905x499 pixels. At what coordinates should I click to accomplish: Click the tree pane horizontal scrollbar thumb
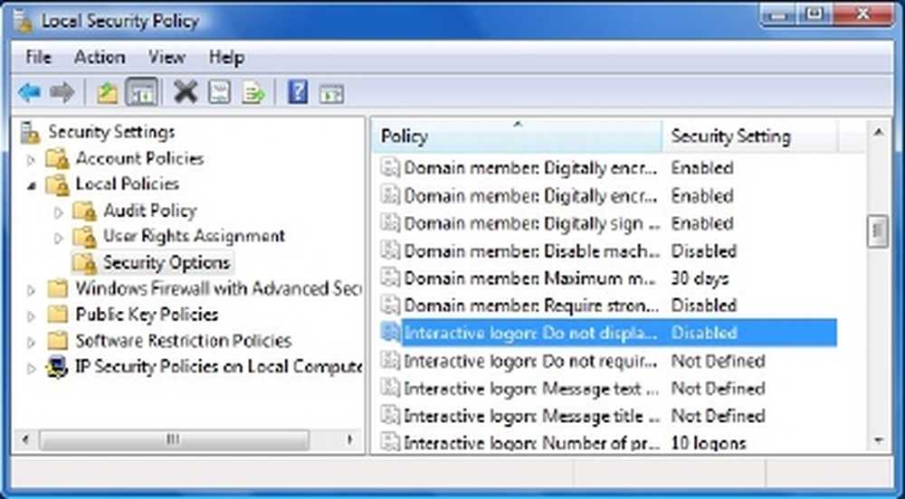point(173,440)
